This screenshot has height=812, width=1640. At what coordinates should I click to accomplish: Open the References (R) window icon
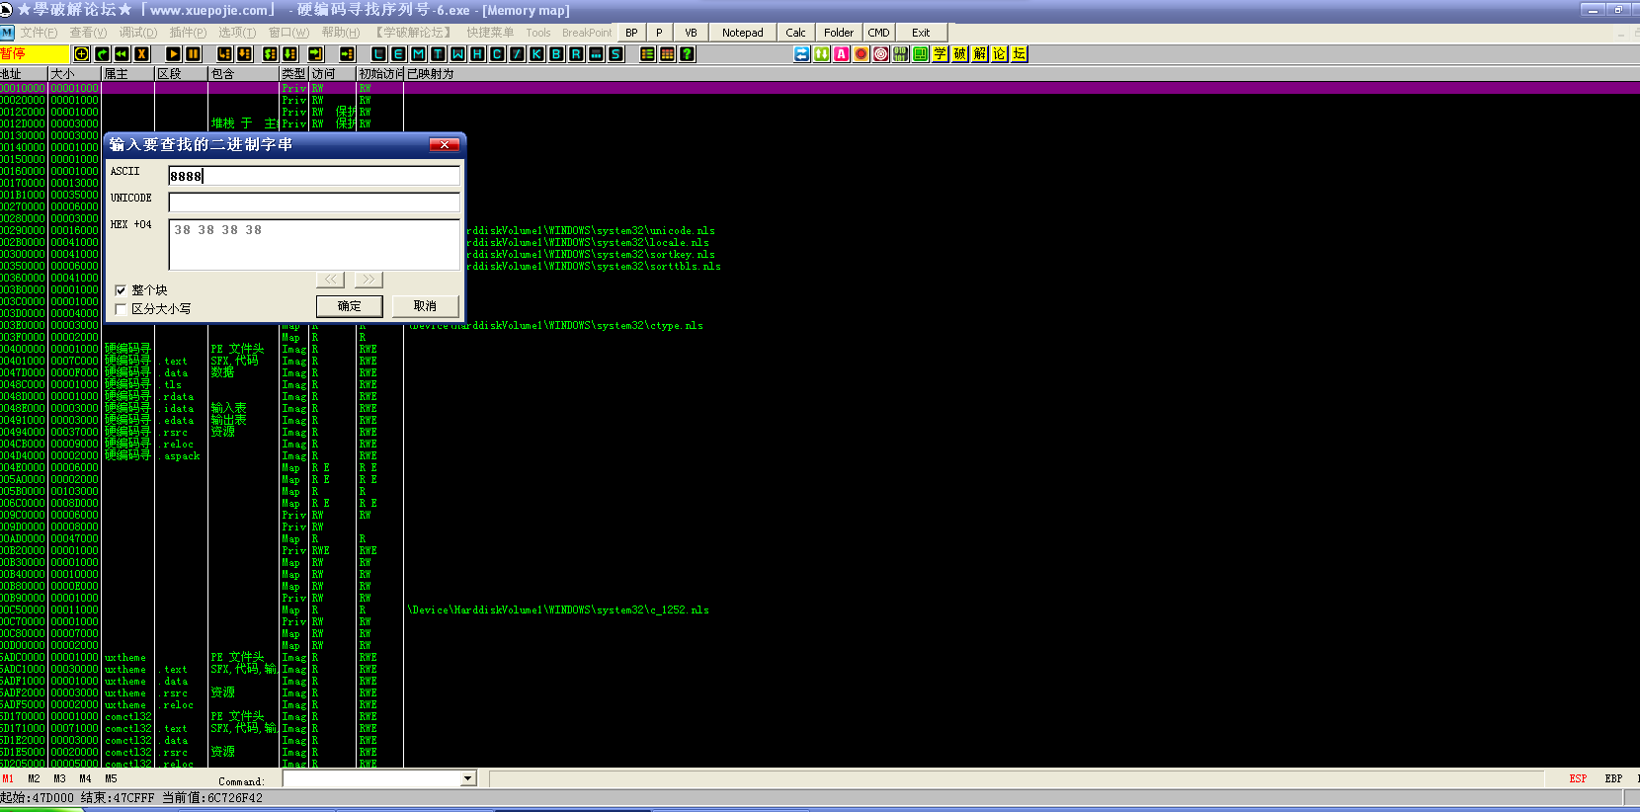tap(576, 54)
